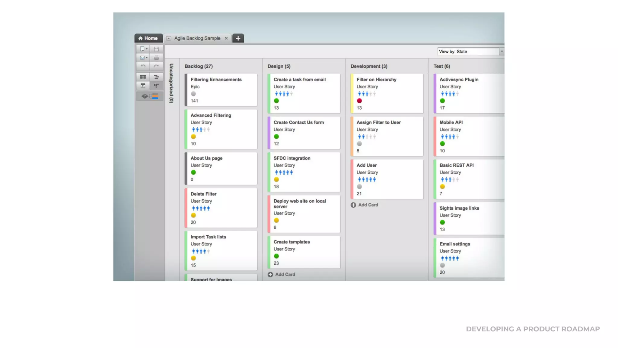Click yellow status dot on Advanced Filtering

click(x=193, y=137)
